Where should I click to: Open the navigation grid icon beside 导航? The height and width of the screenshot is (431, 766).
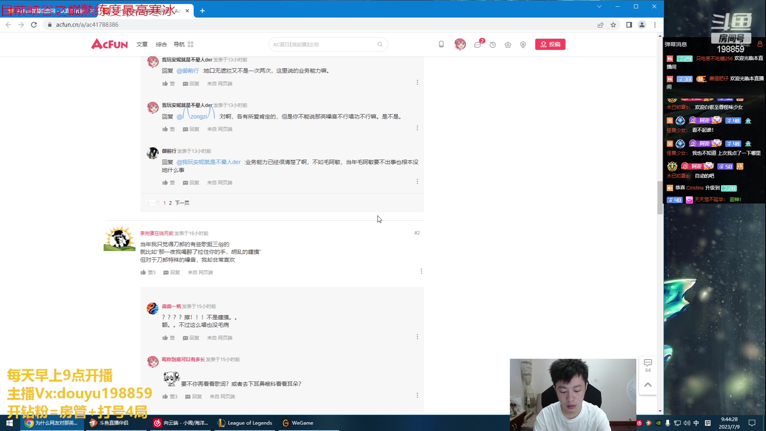[x=190, y=44]
